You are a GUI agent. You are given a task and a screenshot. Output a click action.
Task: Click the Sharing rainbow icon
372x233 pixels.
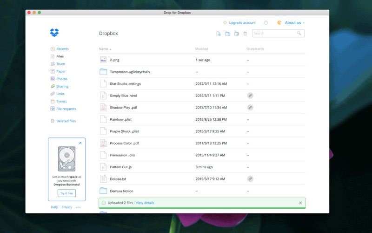tap(53, 86)
